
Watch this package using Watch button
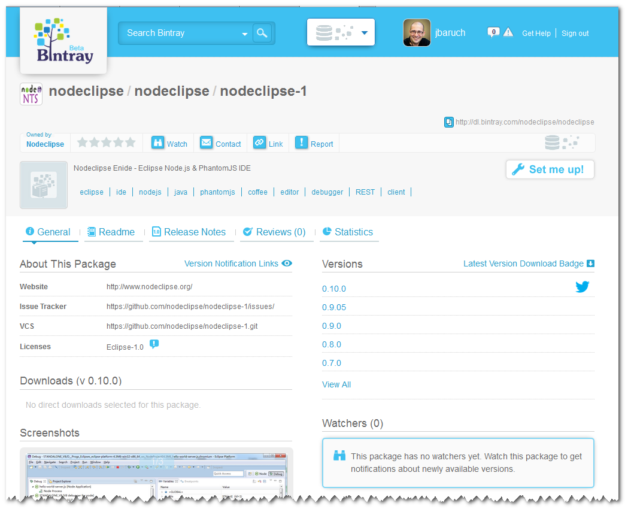point(169,143)
